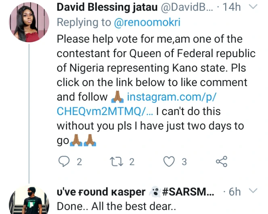
Task: Open David Blessing jatau's profile picture
Action: 29,25
